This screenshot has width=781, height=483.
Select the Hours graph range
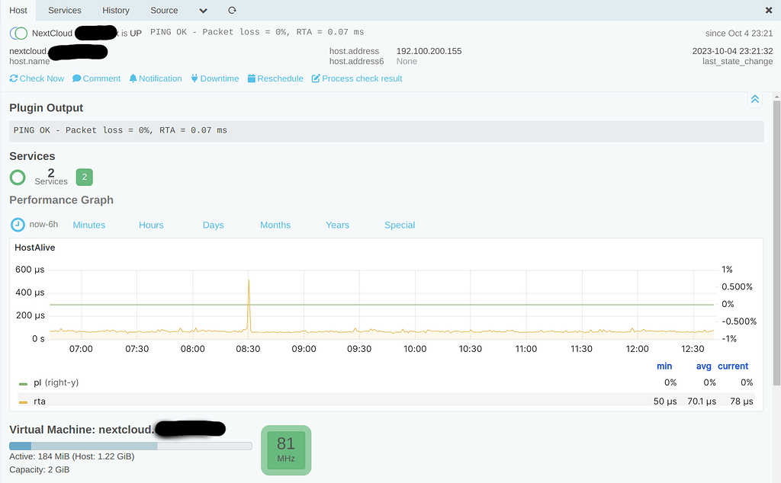(x=150, y=225)
